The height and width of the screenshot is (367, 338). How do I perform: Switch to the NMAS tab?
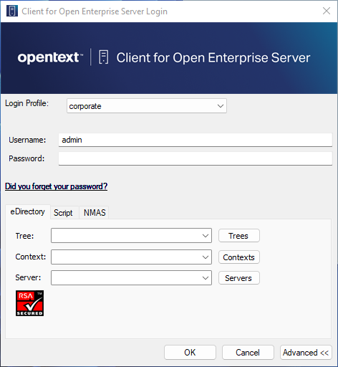pyautogui.click(x=95, y=213)
